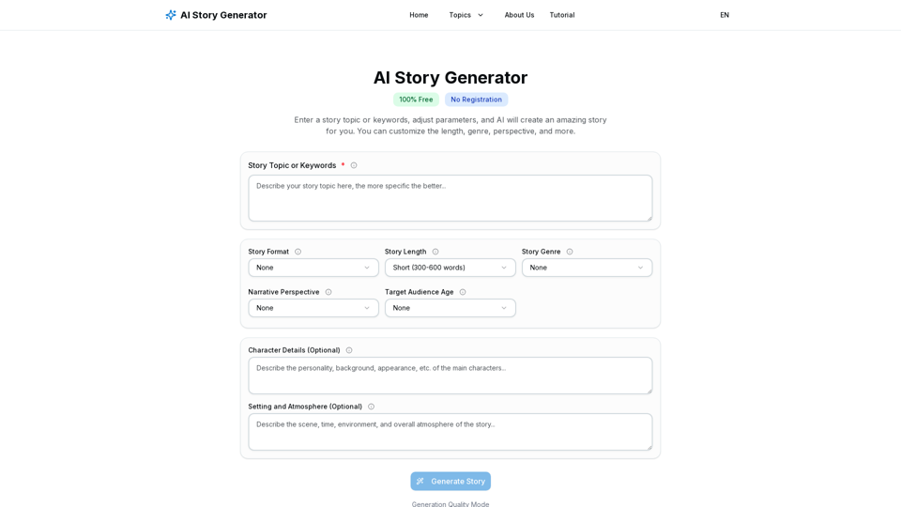Screen dimensions: 901x507
Task: Go to the Home menu item
Action: pos(419,15)
